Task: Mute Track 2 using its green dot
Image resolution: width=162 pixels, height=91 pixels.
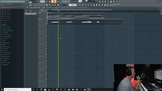Action: point(46,24)
